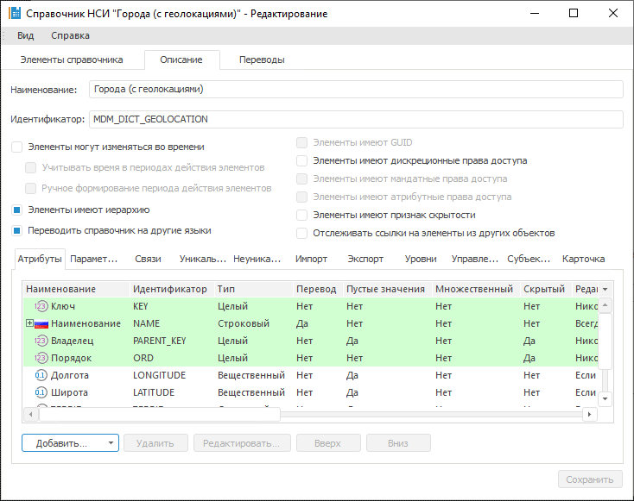
Task: Click the real-number icon beside Широта
Action: (x=41, y=392)
